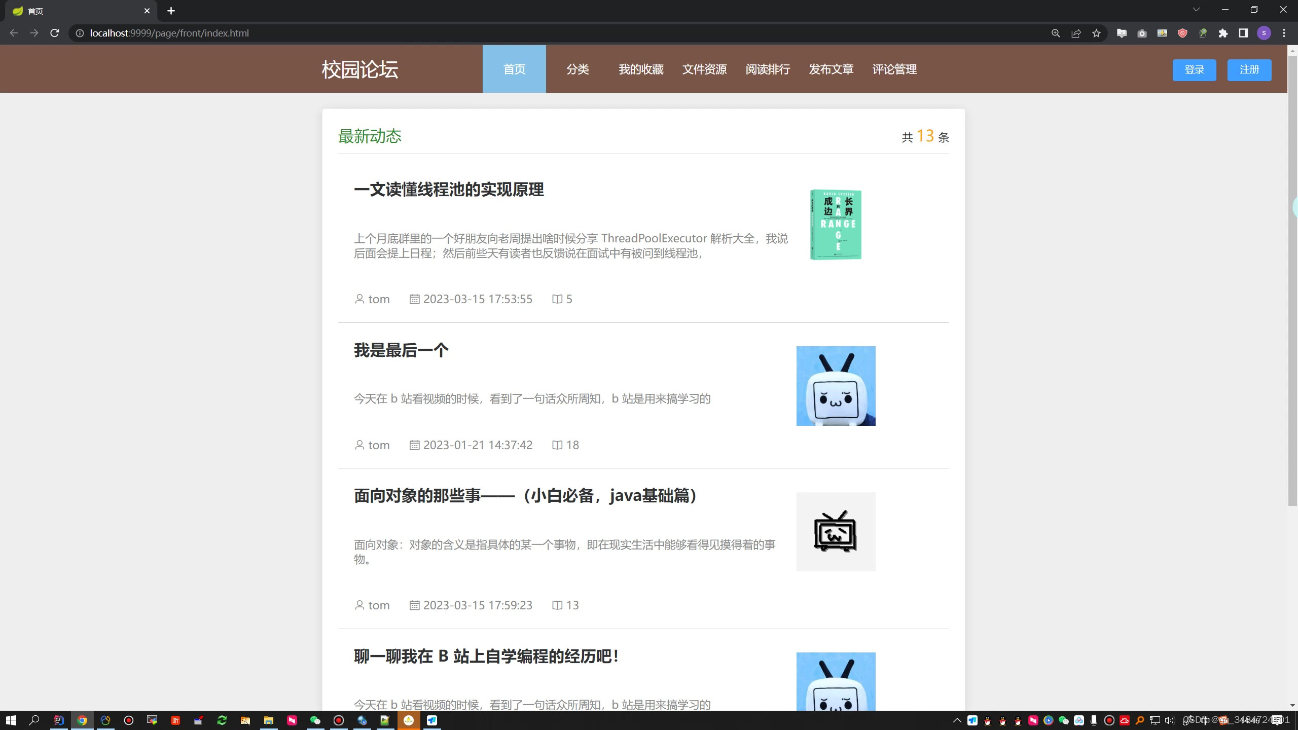The image size is (1298, 730).
Task: Click read count 18
Action: pyautogui.click(x=572, y=445)
